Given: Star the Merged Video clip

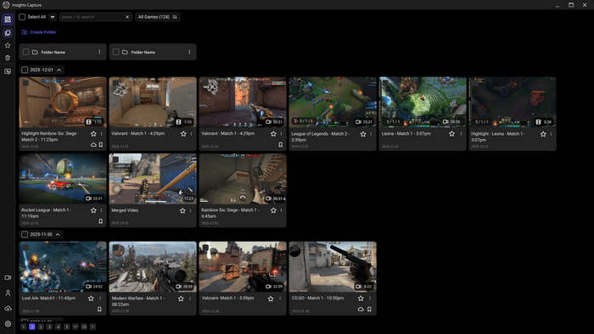Looking at the screenshot, I should (182, 211).
